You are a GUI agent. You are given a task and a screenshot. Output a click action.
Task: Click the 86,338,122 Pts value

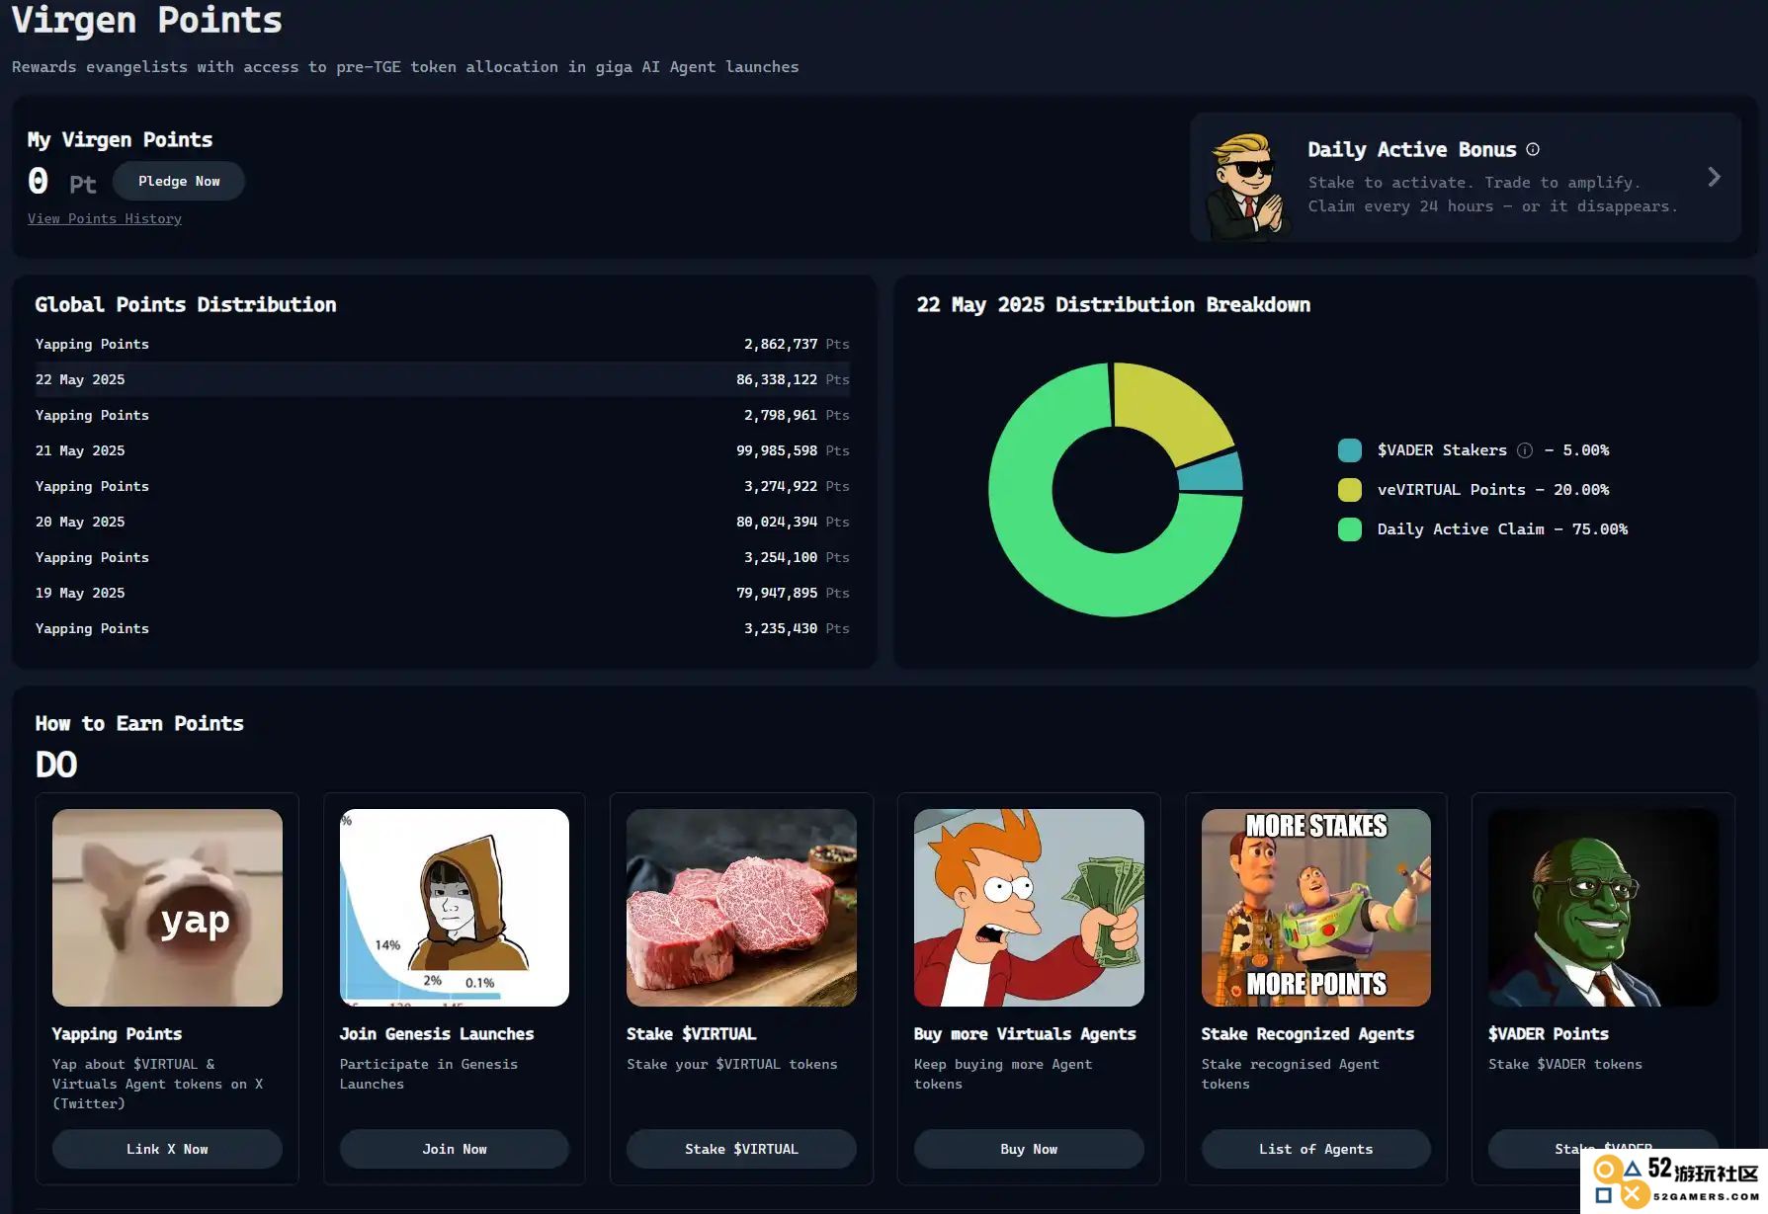click(793, 379)
